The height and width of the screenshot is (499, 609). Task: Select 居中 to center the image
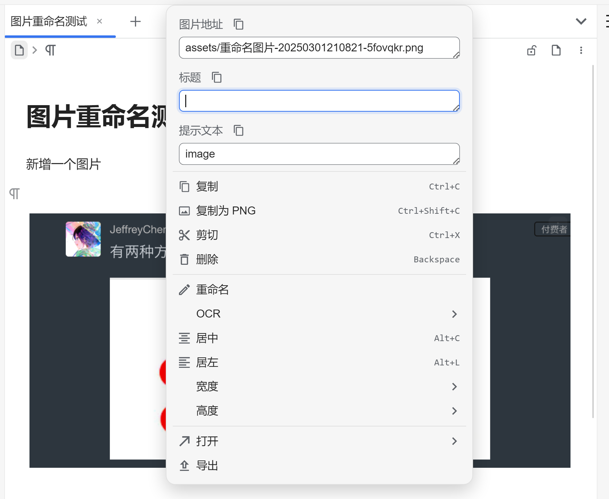319,338
